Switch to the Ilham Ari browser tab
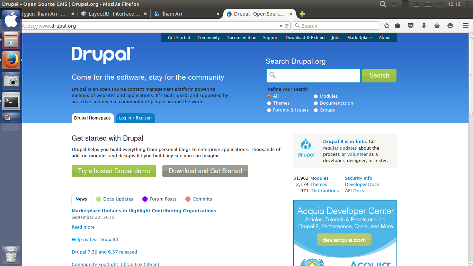The width and height of the screenshot is (473, 266). (x=186, y=14)
